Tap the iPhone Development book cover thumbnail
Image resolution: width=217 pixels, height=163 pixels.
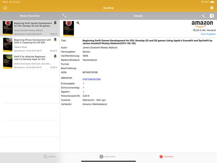[x=8, y=45]
